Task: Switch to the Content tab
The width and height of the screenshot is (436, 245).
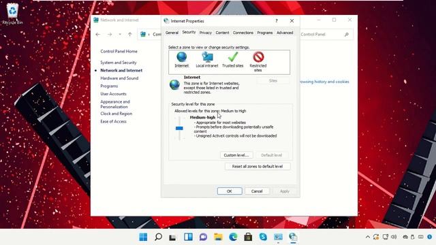Action: point(223,33)
